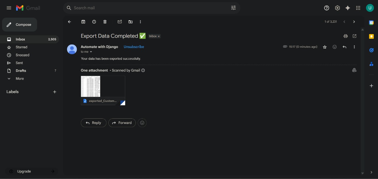This screenshot has width=378, height=179.
Task: Open the Google Tasks side panel
Action: 372,50
